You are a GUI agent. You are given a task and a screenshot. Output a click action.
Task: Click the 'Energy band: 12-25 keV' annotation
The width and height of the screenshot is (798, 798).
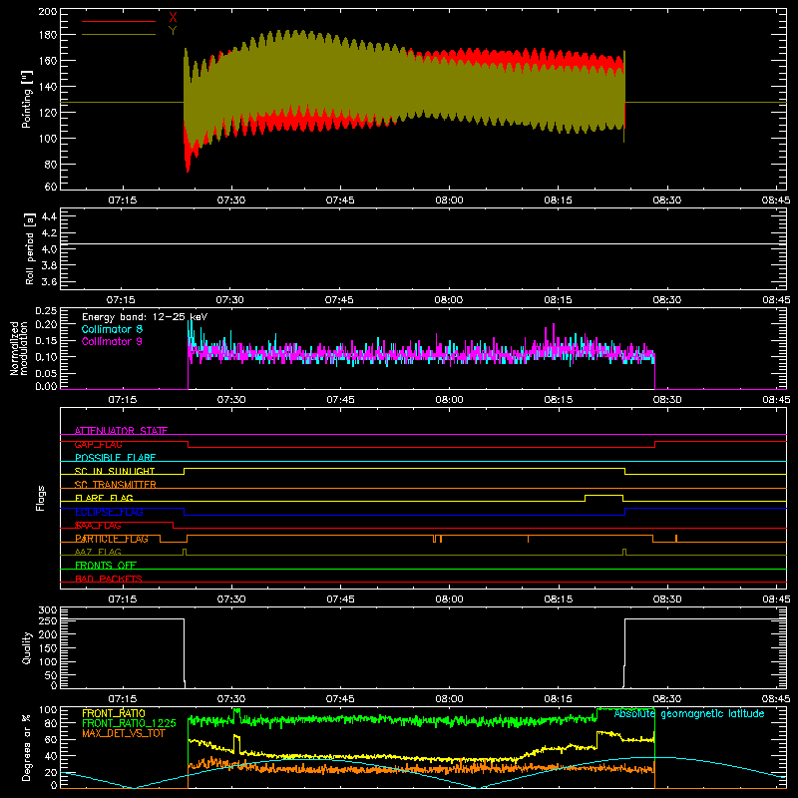tap(145, 317)
